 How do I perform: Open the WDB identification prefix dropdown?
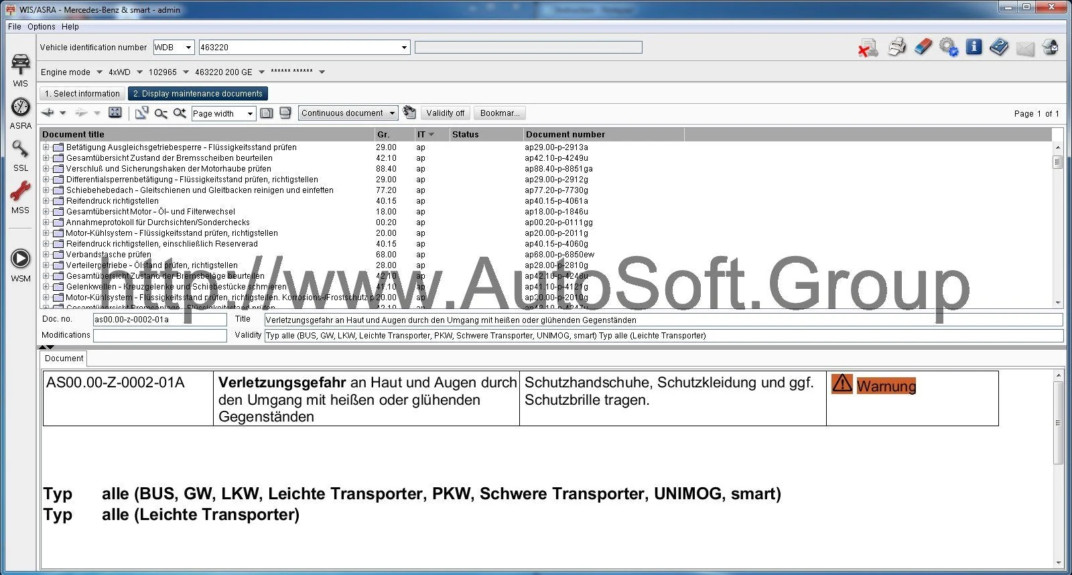(188, 48)
